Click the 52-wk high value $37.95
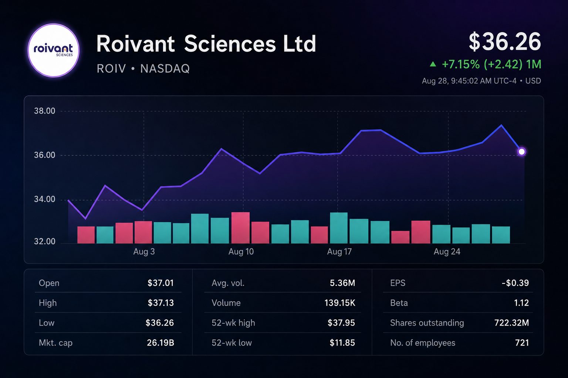The height and width of the screenshot is (378, 568). coord(341,323)
